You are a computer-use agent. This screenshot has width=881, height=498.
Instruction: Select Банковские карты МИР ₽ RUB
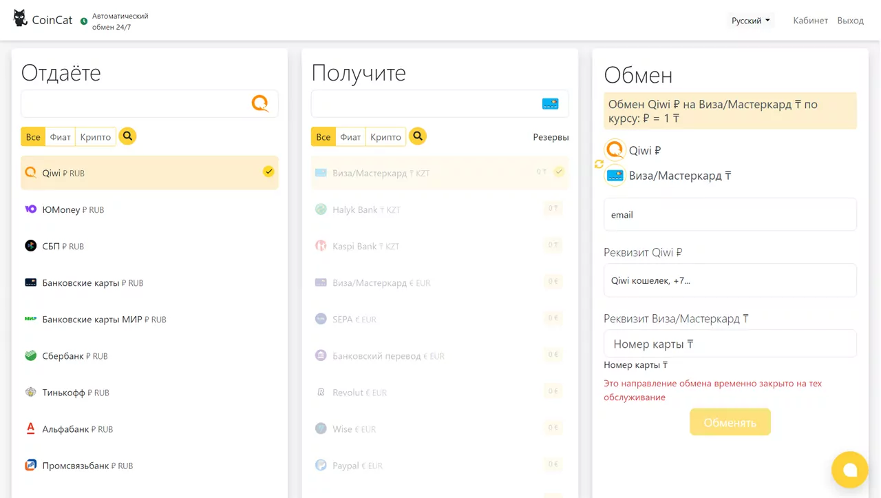149,319
